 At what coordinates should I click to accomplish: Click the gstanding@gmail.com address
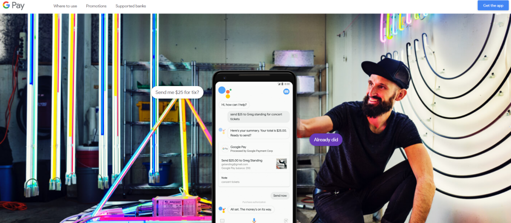[235, 164]
